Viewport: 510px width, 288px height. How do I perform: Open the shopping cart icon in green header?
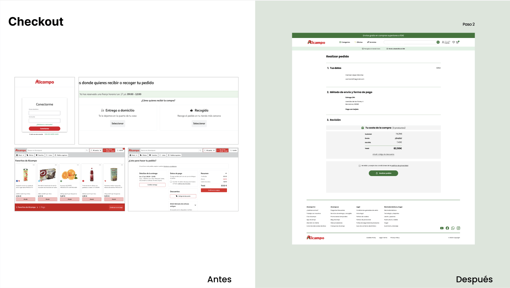pyautogui.click(x=457, y=42)
